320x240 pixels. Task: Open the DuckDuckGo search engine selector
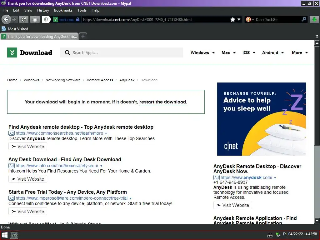[250, 19]
